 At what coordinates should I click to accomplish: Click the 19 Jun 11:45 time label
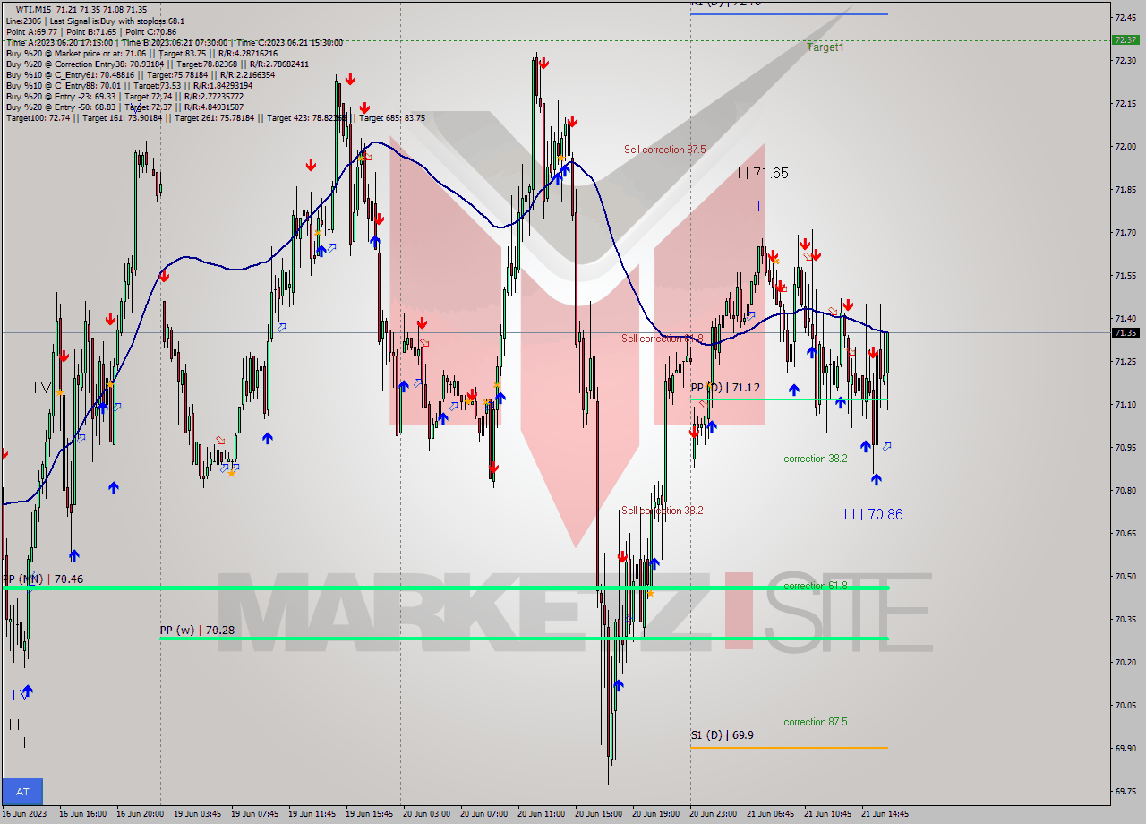coord(312,814)
